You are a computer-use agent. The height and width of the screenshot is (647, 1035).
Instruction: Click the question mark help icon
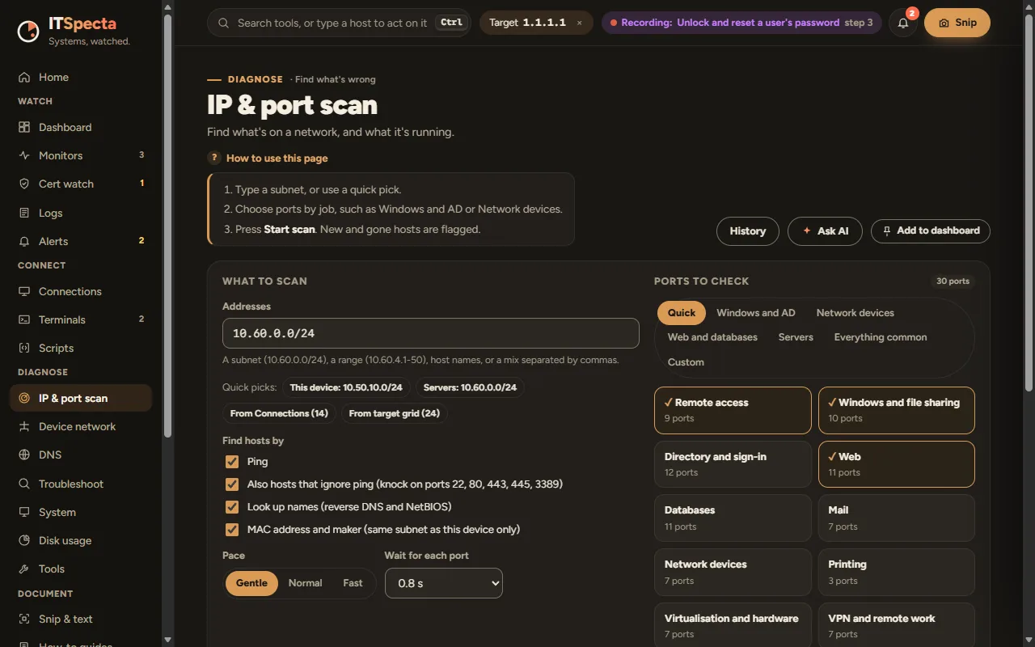click(214, 158)
